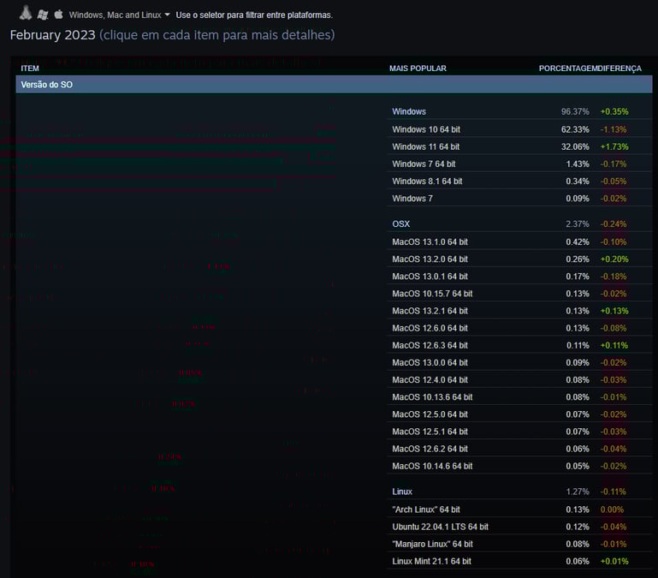The height and width of the screenshot is (578, 658).
Task: Select the Windows category row
Action: [519, 111]
